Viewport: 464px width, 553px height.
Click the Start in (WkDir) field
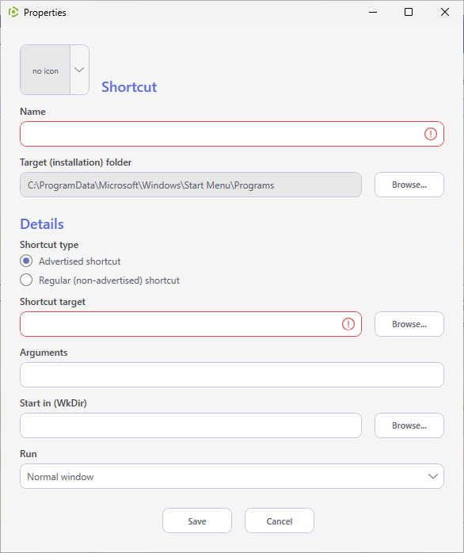191,425
